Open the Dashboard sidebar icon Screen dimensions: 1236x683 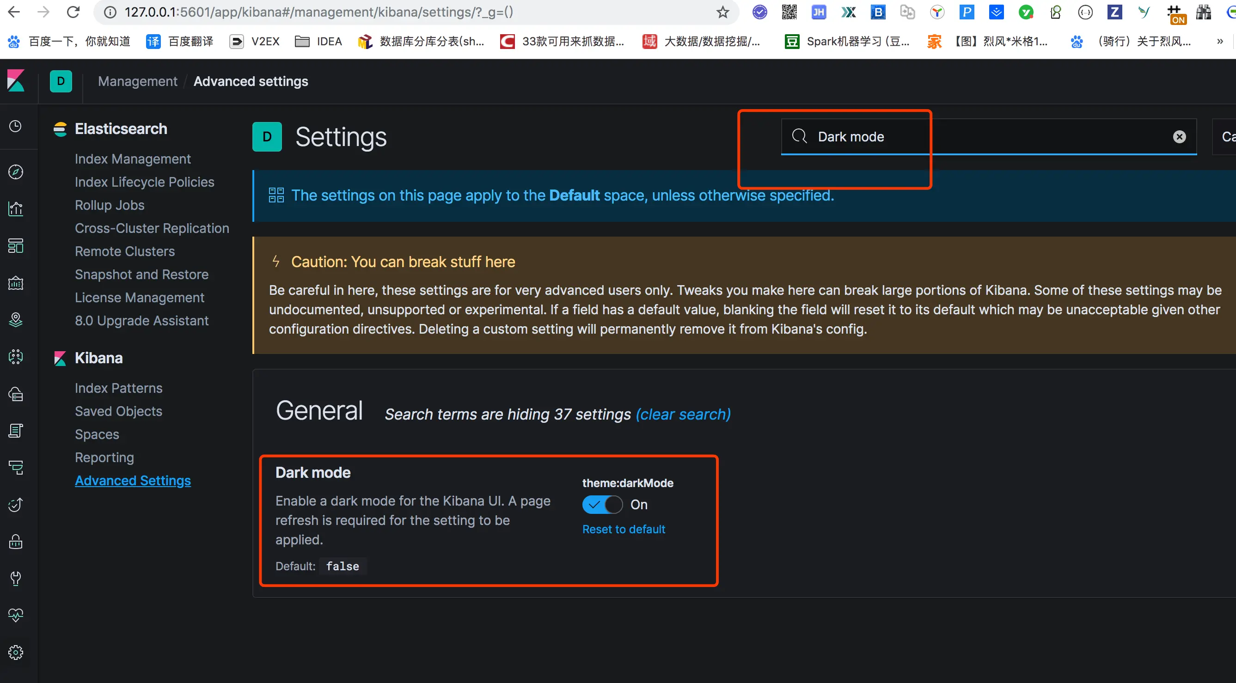pyautogui.click(x=15, y=245)
